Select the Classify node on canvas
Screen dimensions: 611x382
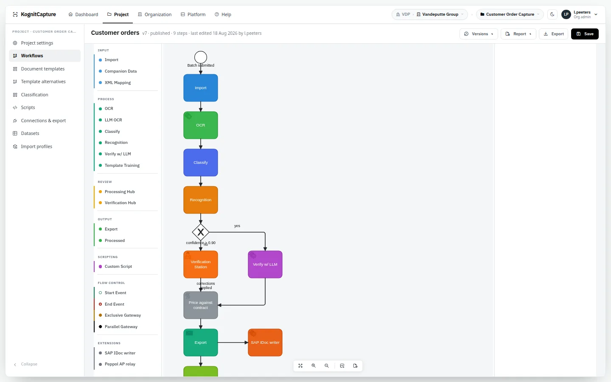(x=201, y=163)
